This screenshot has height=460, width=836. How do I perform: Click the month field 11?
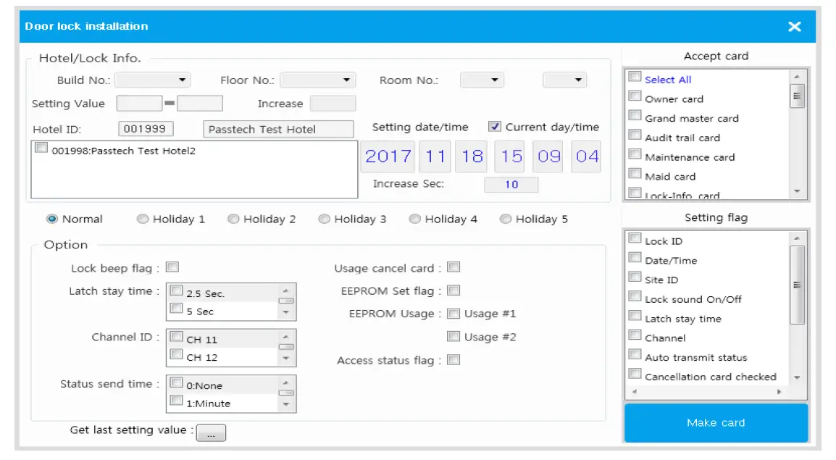click(x=435, y=156)
